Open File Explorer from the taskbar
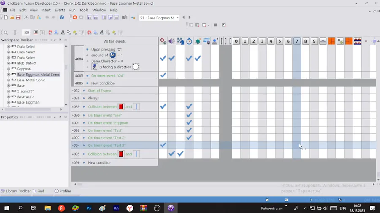The image size is (380, 213). click(x=47, y=208)
